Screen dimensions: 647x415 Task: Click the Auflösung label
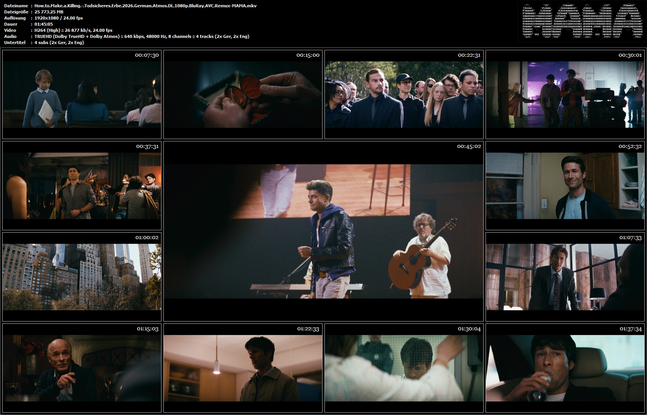pyautogui.click(x=15, y=18)
